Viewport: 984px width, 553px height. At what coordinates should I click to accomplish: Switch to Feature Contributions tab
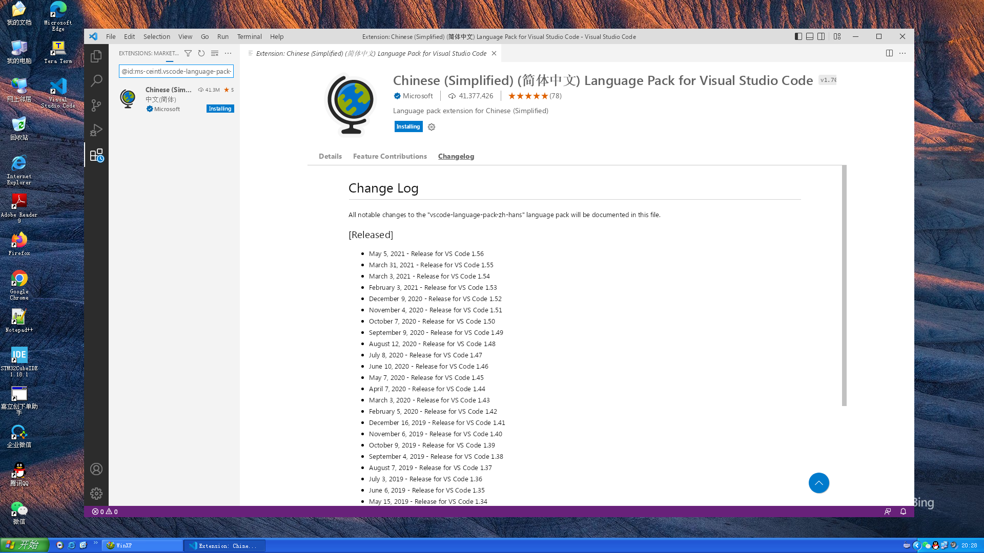(x=390, y=156)
